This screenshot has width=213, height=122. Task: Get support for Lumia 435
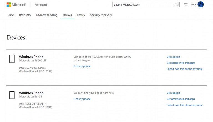[173, 93]
